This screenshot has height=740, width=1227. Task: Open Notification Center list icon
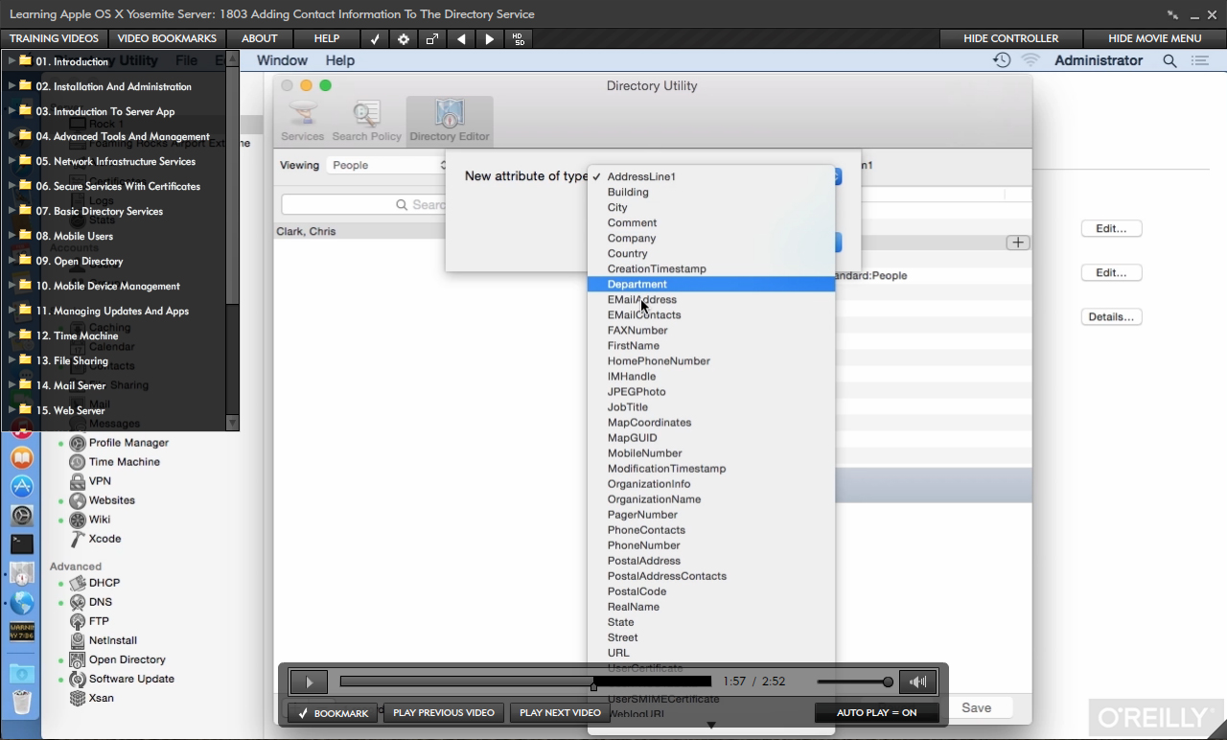pos(1199,60)
